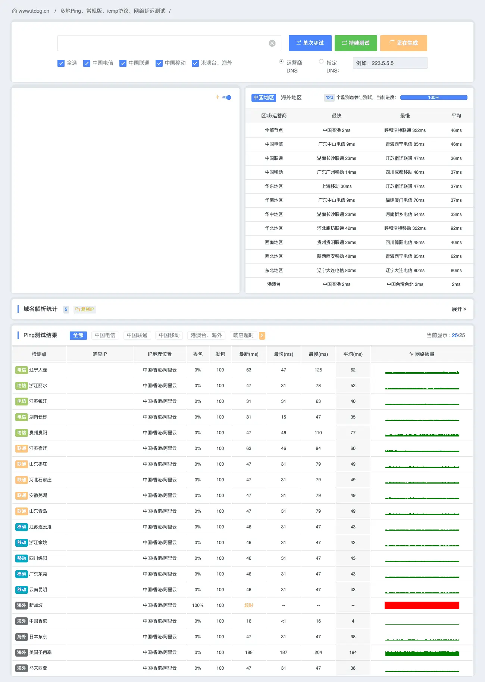Click the 海外 badge next to 新加坡
The image size is (485, 682).
click(22, 605)
